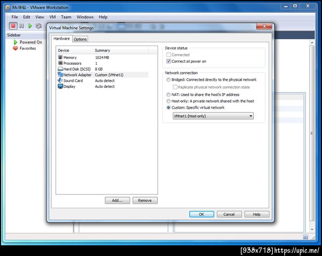Uncheck Connect at power on
The width and height of the screenshot is (322, 256).
click(169, 61)
